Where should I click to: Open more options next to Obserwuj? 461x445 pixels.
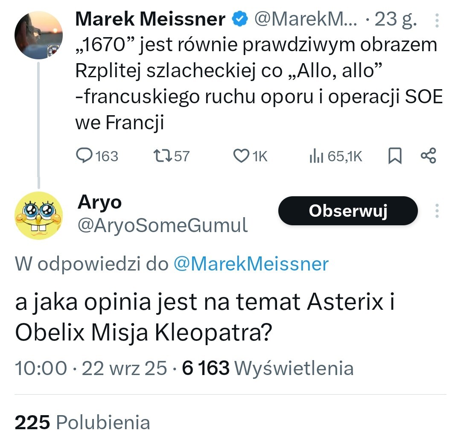(437, 211)
